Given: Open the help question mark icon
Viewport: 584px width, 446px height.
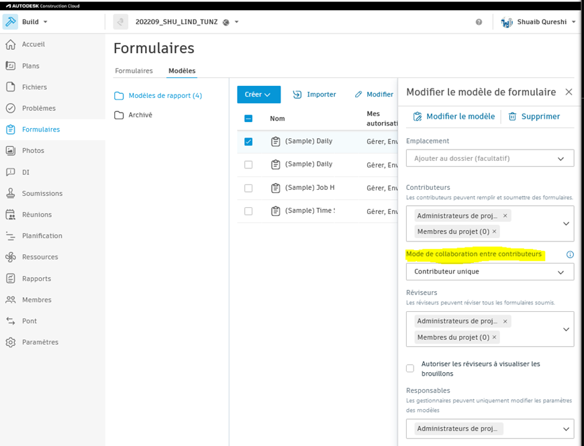Looking at the screenshot, I should (479, 21).
